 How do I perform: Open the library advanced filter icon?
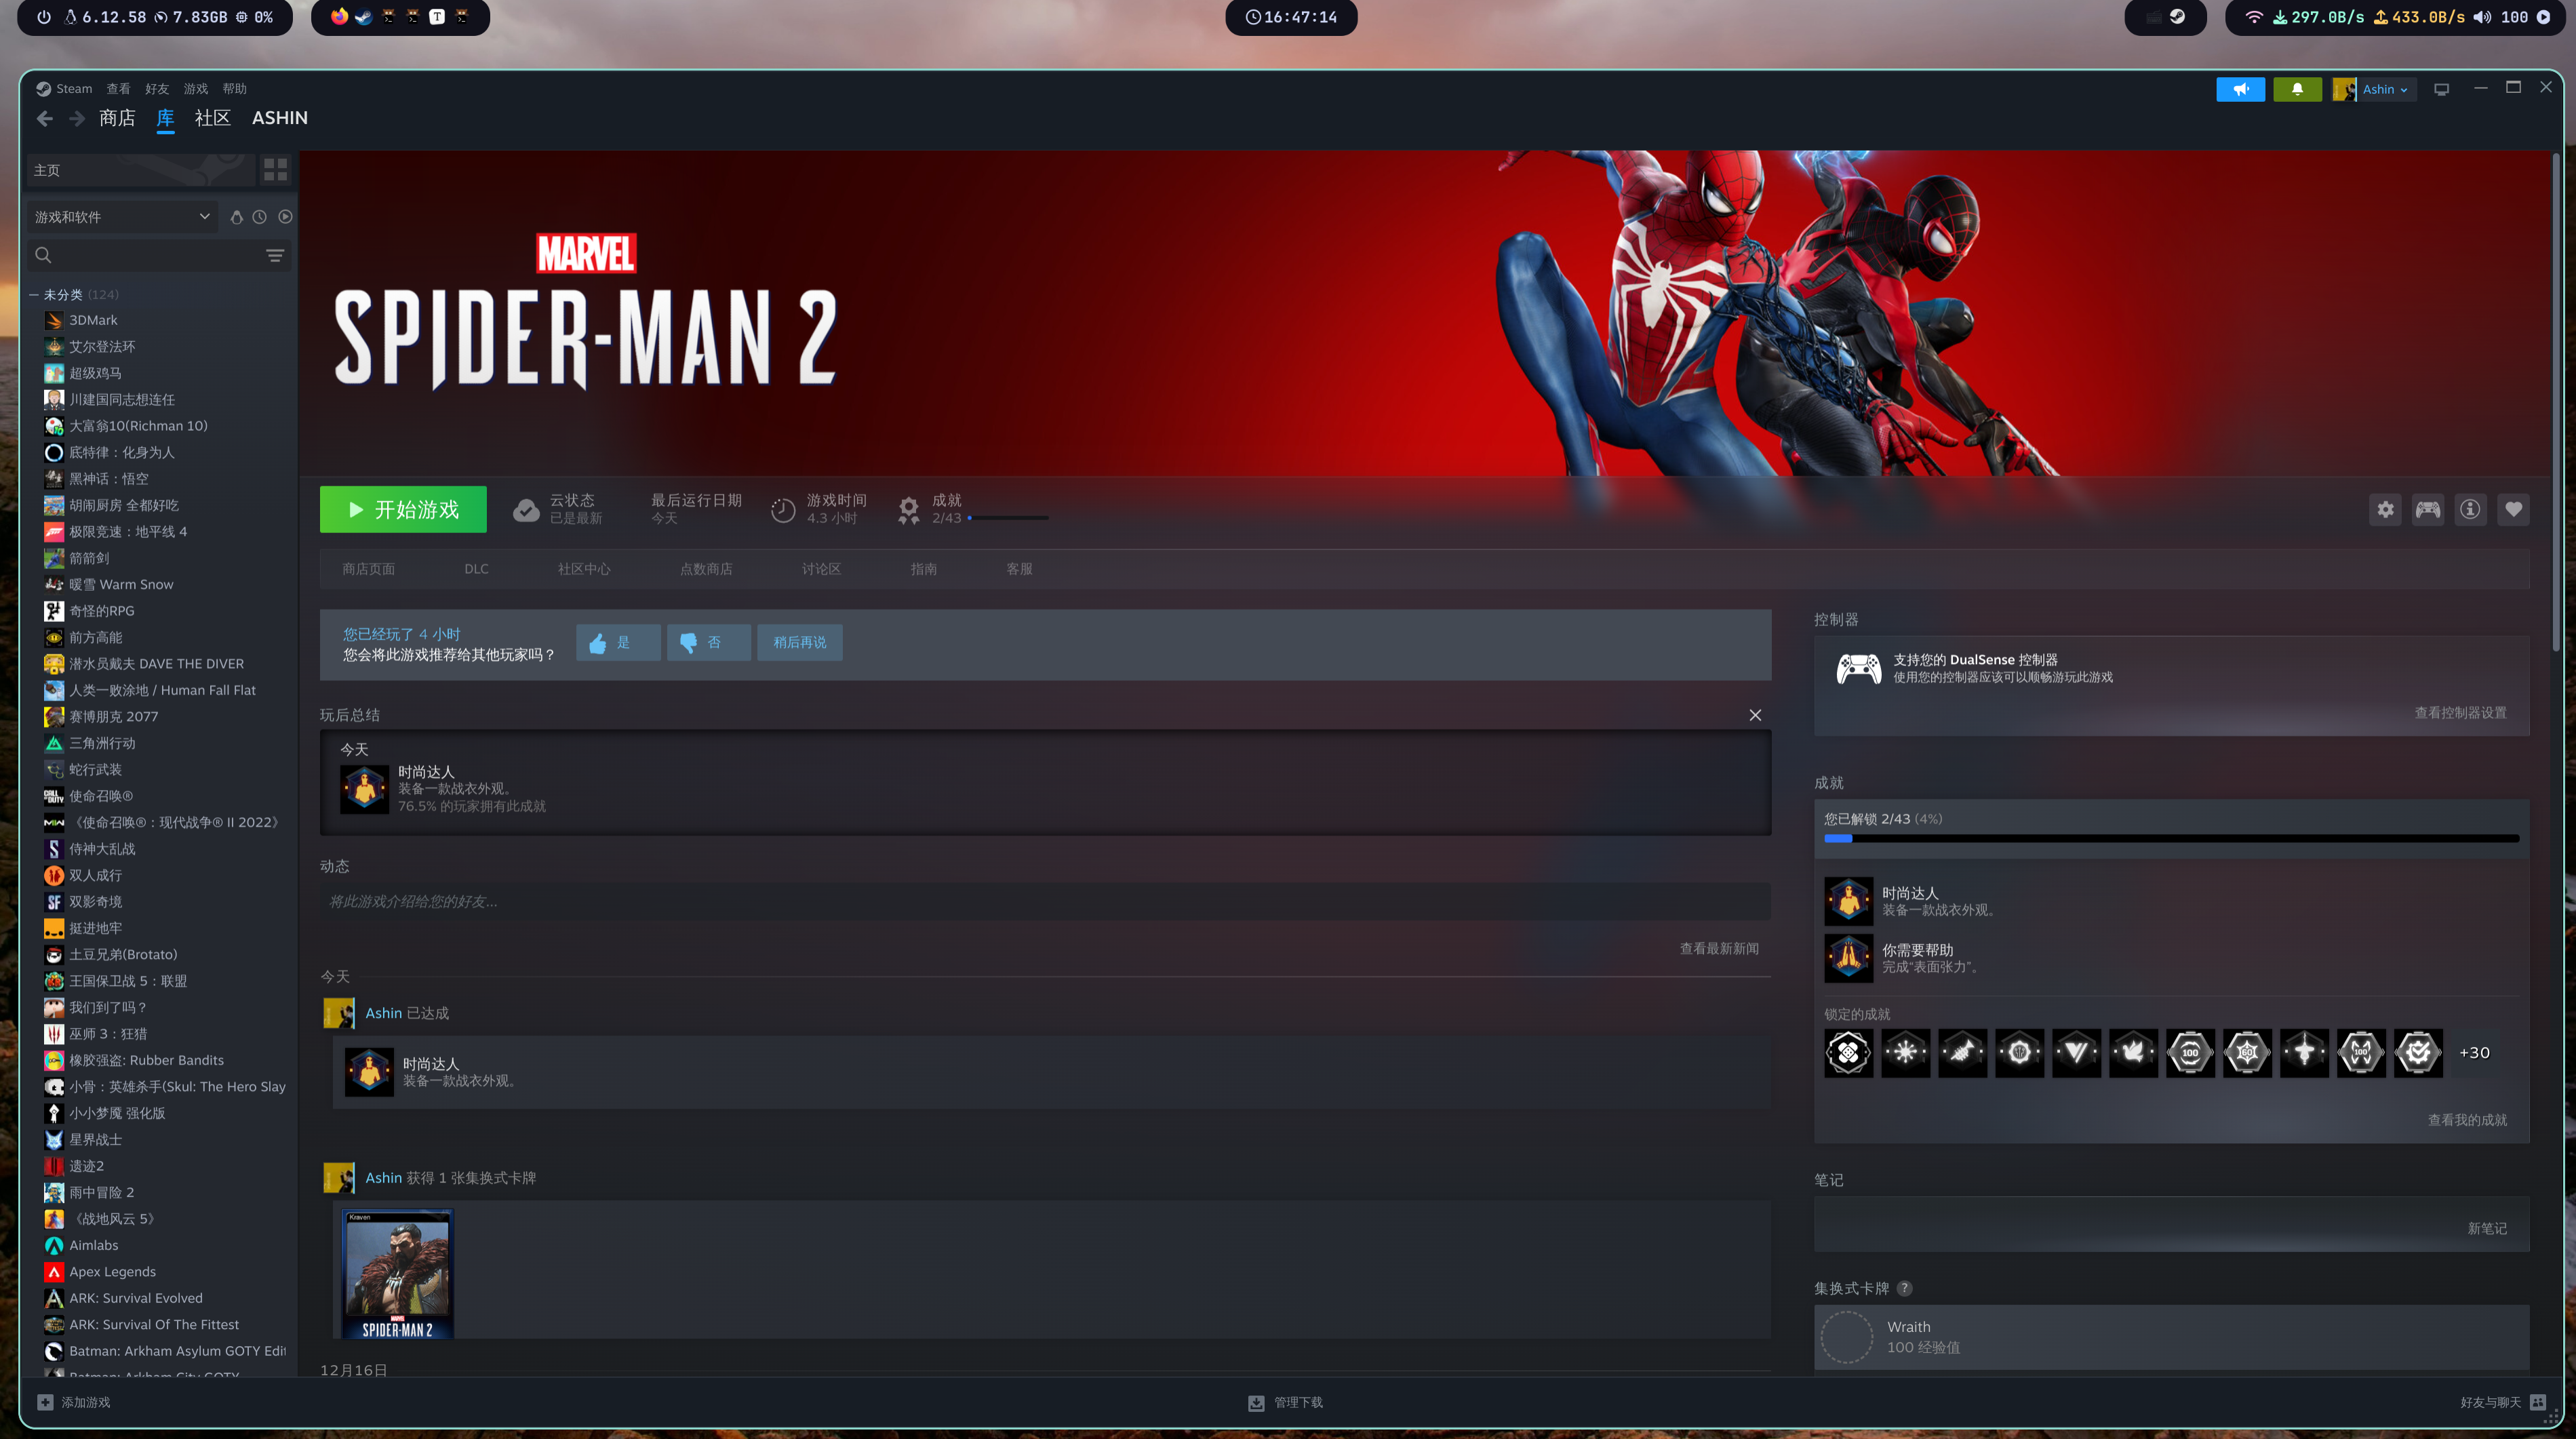coord(275,256)
